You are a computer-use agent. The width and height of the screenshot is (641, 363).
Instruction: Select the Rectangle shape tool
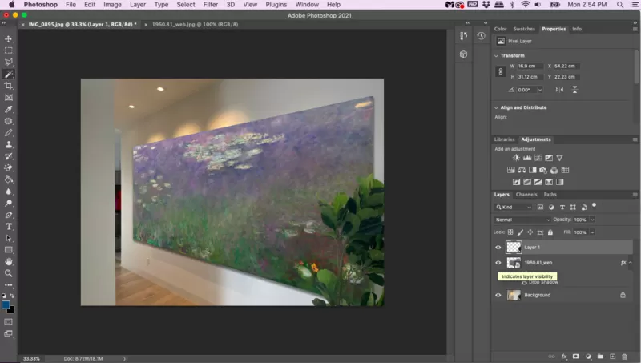click(8, 250)
